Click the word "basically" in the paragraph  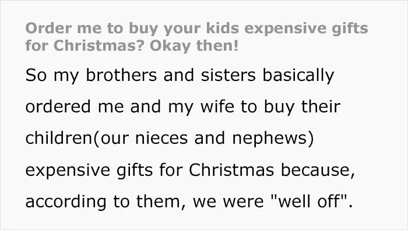[x=298, y=76]
